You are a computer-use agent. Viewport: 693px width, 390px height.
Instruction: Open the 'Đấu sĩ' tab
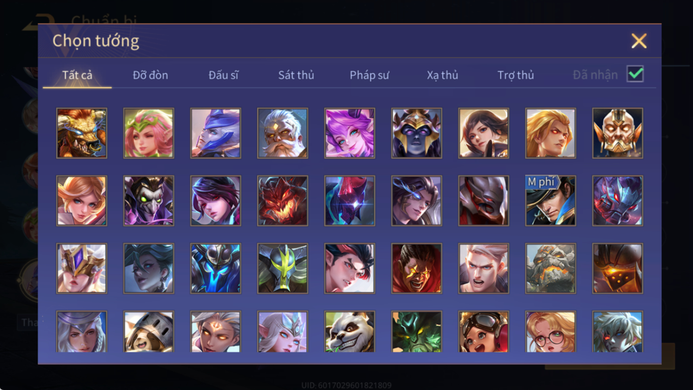tap(223, 75)
